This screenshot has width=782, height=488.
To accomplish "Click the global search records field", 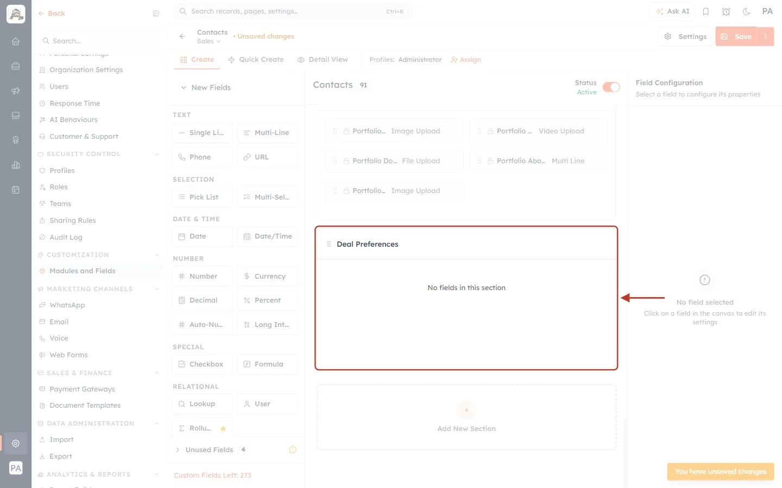I will pyautogui.click(x=293, y=11).
